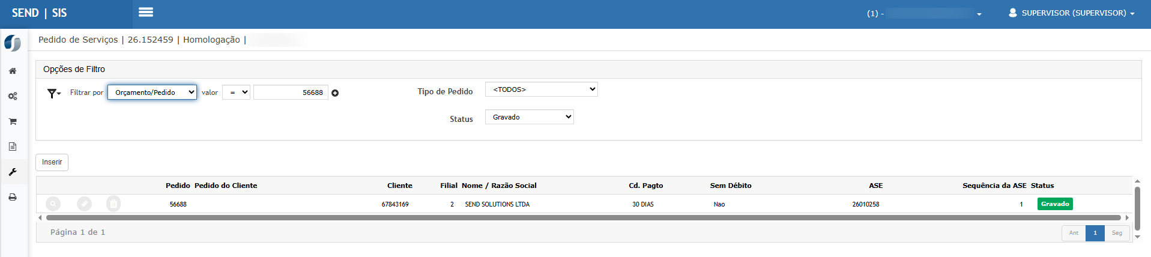Add filter with the plus circle icon
This screenshot has width=1151, height=257.
[335, 93]
